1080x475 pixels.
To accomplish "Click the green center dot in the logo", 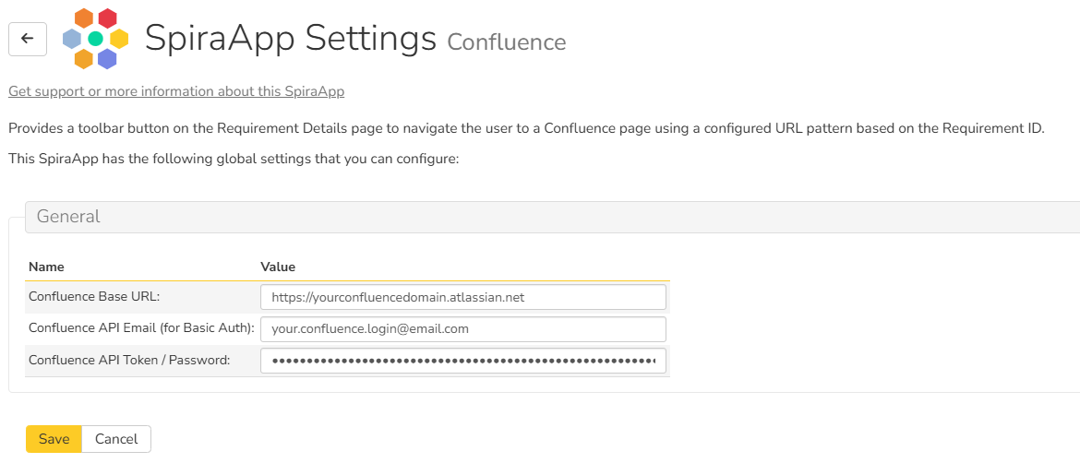I will pyautogui.click(x=95, y=39).
